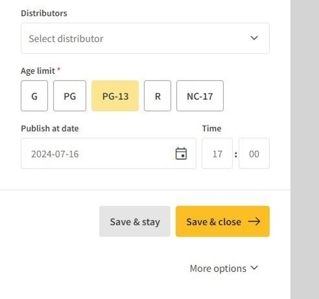Select the G age rating
Image resolution: width=319 pixels, height=299 pixels.
(34, 96)
